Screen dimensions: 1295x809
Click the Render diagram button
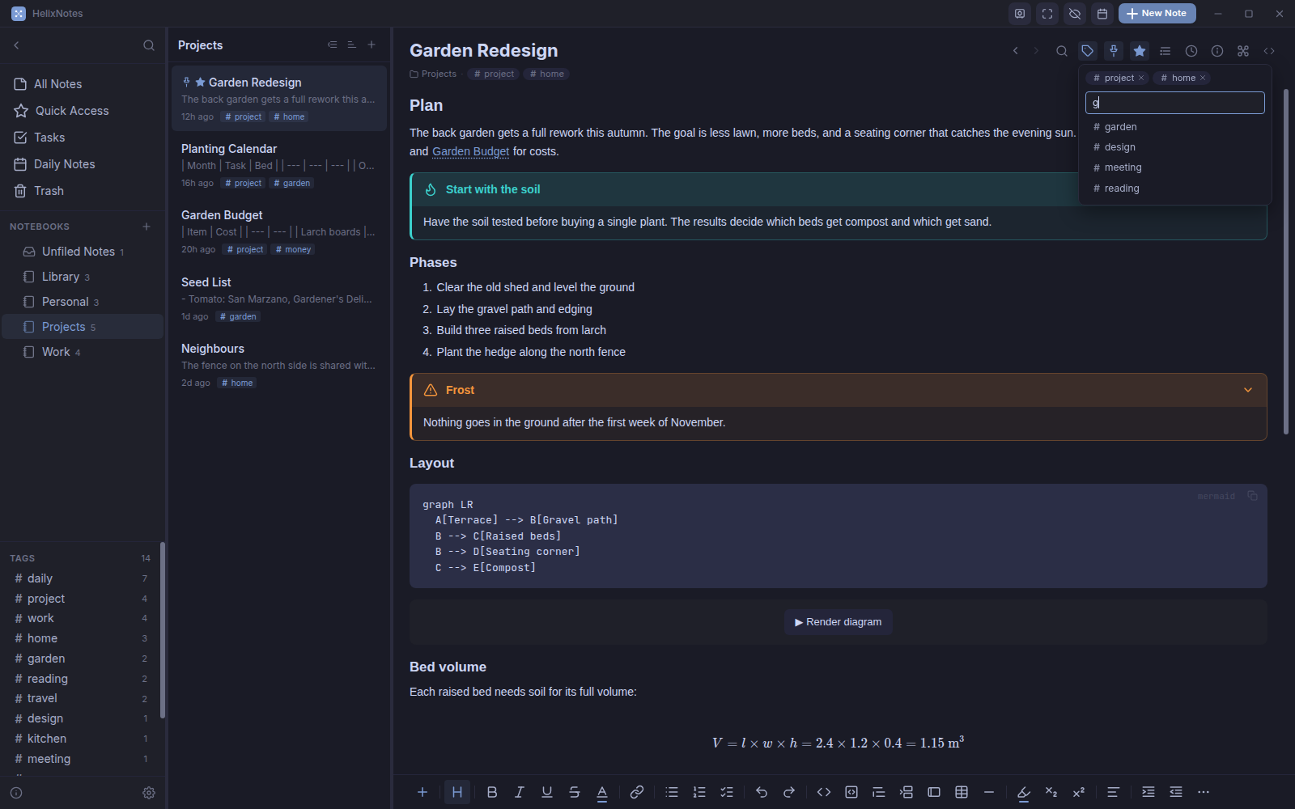click(x=839, y=622)
